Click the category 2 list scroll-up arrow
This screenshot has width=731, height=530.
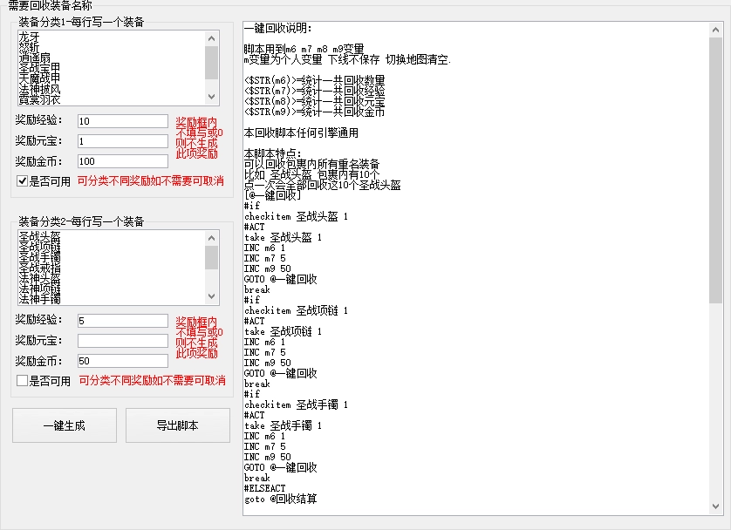pyautogui.click(x=211, y=237)
